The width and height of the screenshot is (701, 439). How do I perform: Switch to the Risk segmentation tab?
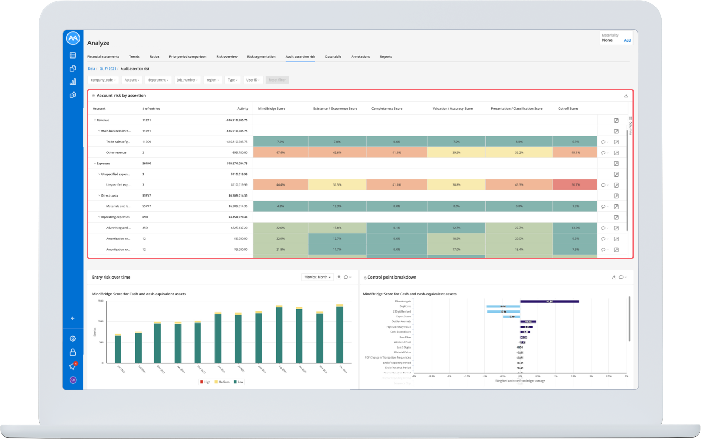pyautogui.click(x=261, y=56)
